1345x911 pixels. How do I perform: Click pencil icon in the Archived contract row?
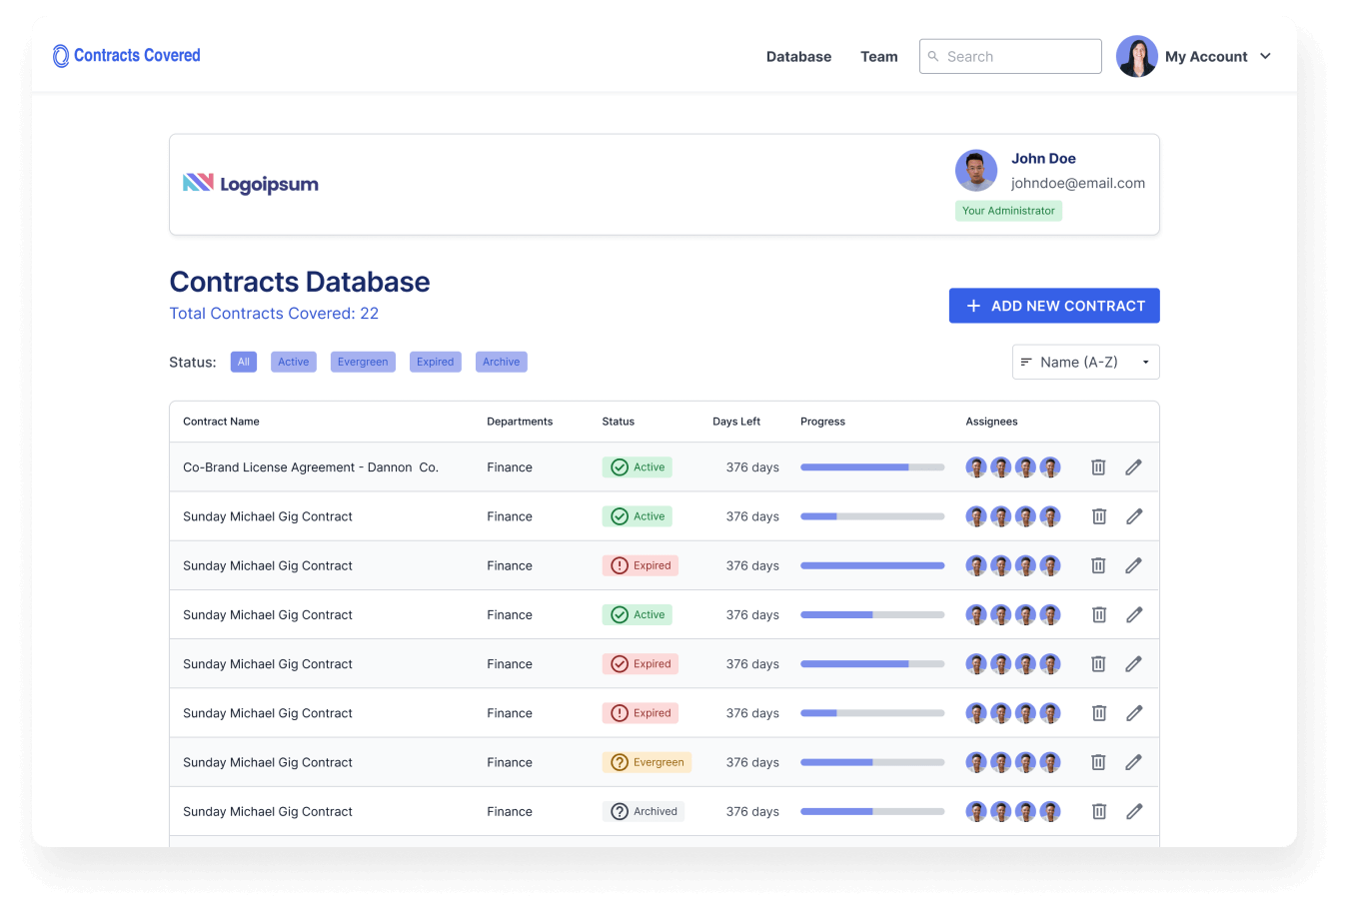click(1133, 811)
